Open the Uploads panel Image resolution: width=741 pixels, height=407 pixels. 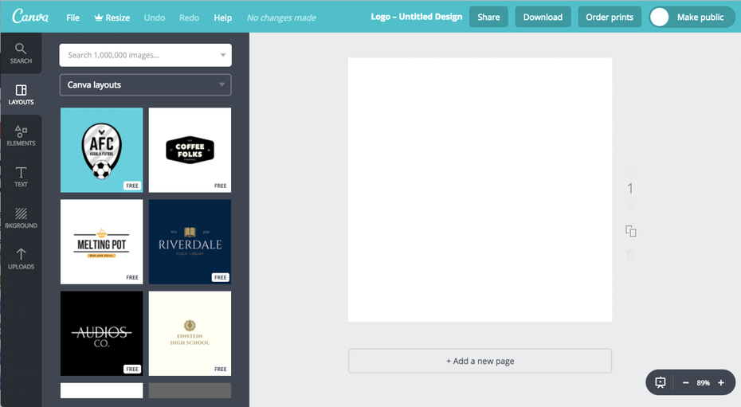tap(21, 259)
